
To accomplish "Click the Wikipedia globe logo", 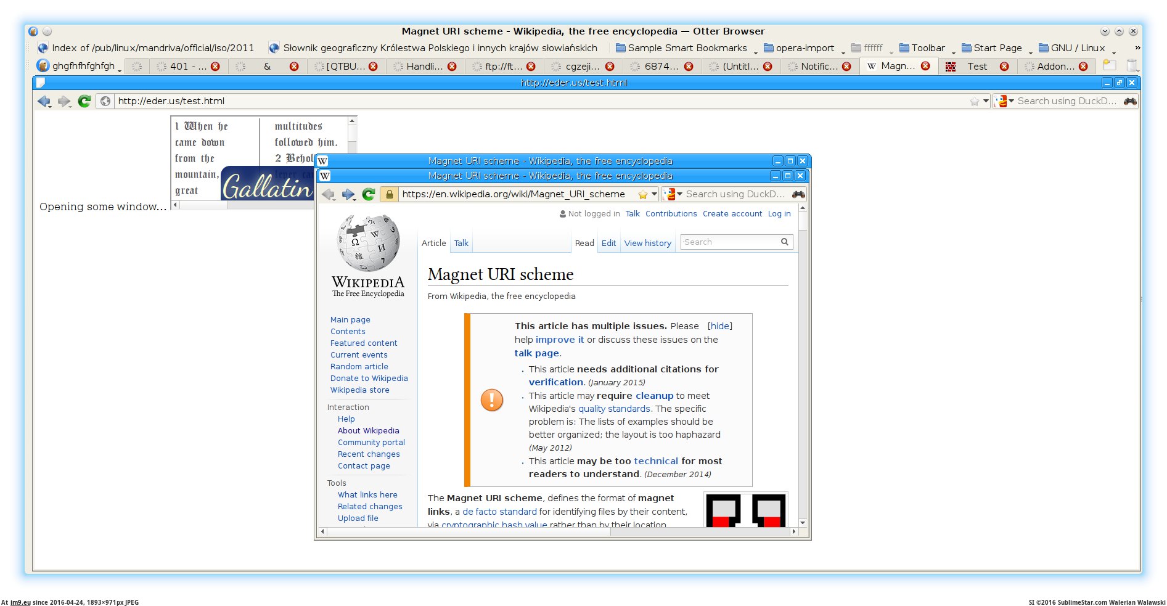I will point(369,242).
